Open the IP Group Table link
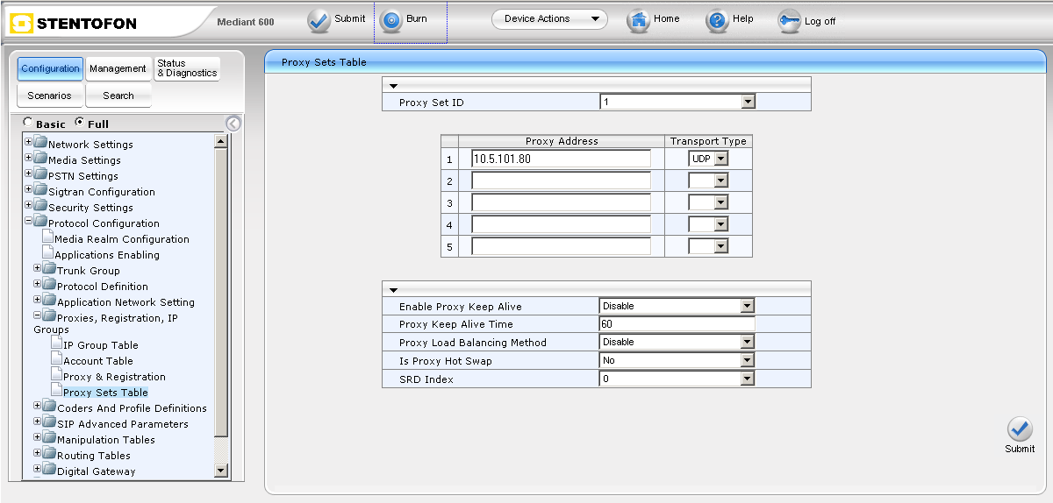The image size is (1053, 503). (100, 345)
